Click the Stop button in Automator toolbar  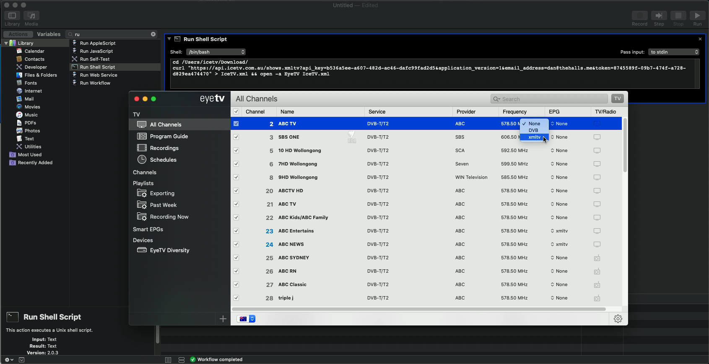point(678,15)
